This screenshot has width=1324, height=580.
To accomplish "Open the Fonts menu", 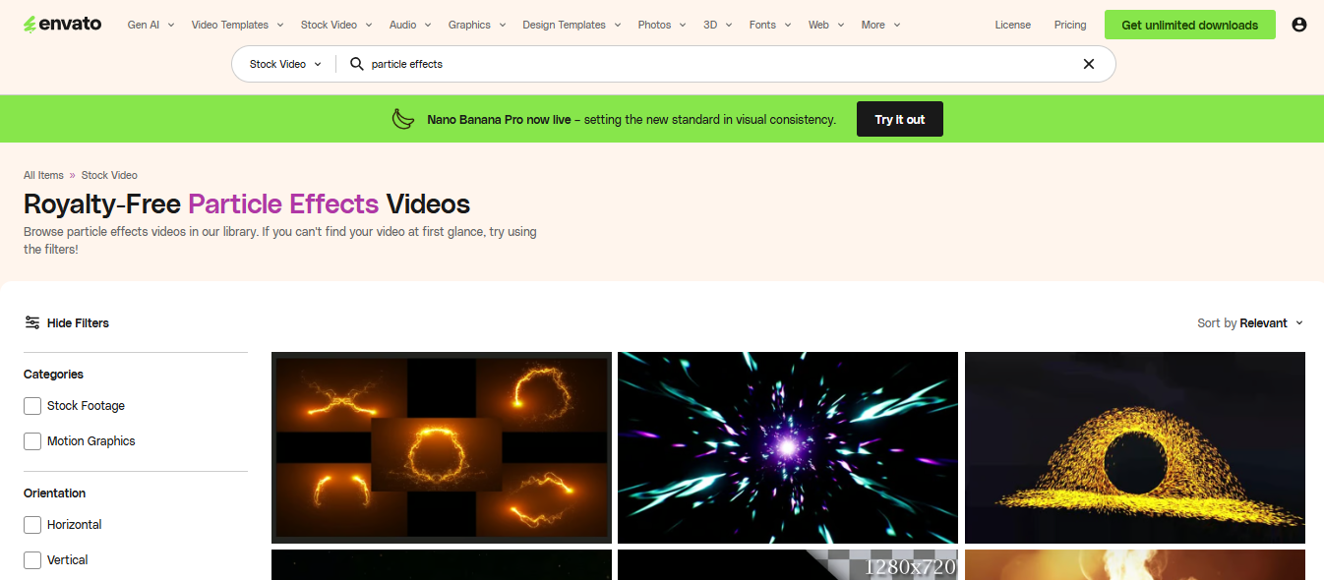I will point(770,25).
